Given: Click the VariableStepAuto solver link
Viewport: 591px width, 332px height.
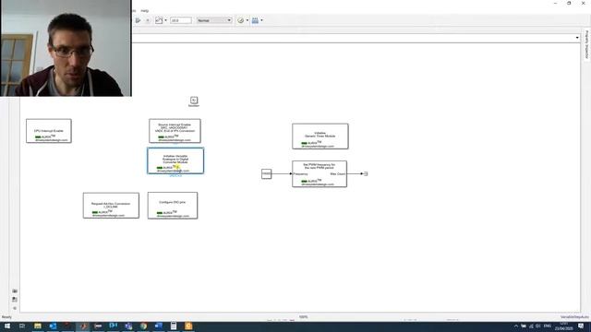Looking at the screenshot, I should coord(574,317).
